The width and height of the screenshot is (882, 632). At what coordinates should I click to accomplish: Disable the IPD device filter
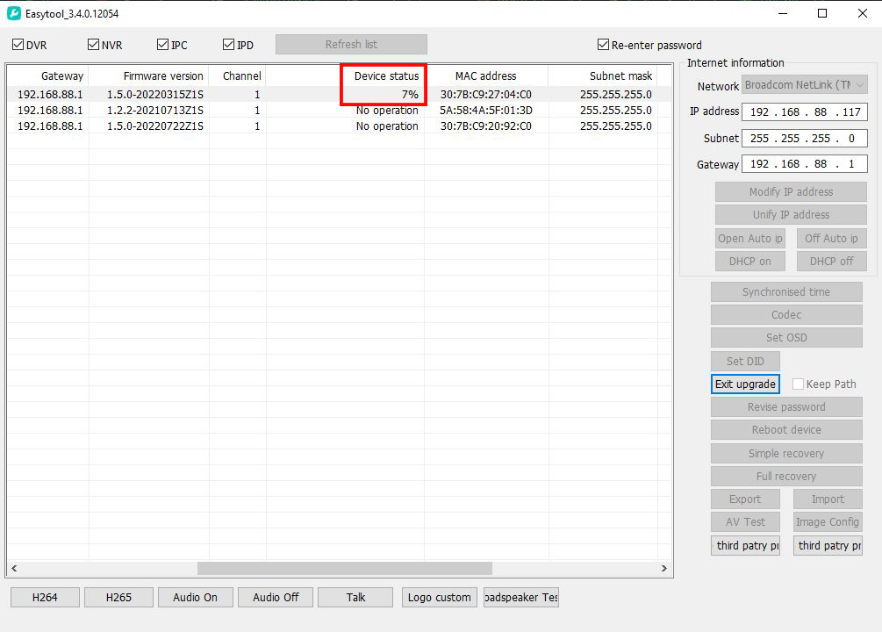[x=229, y=45]
